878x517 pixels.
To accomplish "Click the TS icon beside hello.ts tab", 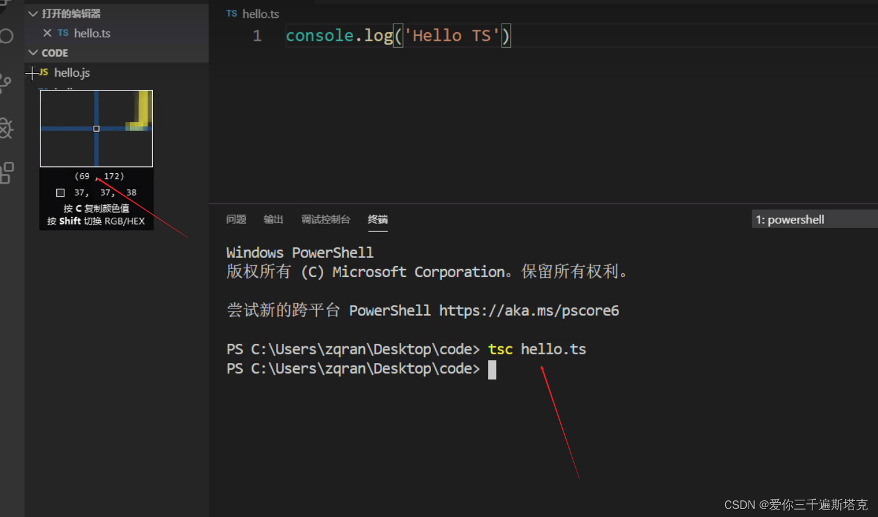I will 232,13.
